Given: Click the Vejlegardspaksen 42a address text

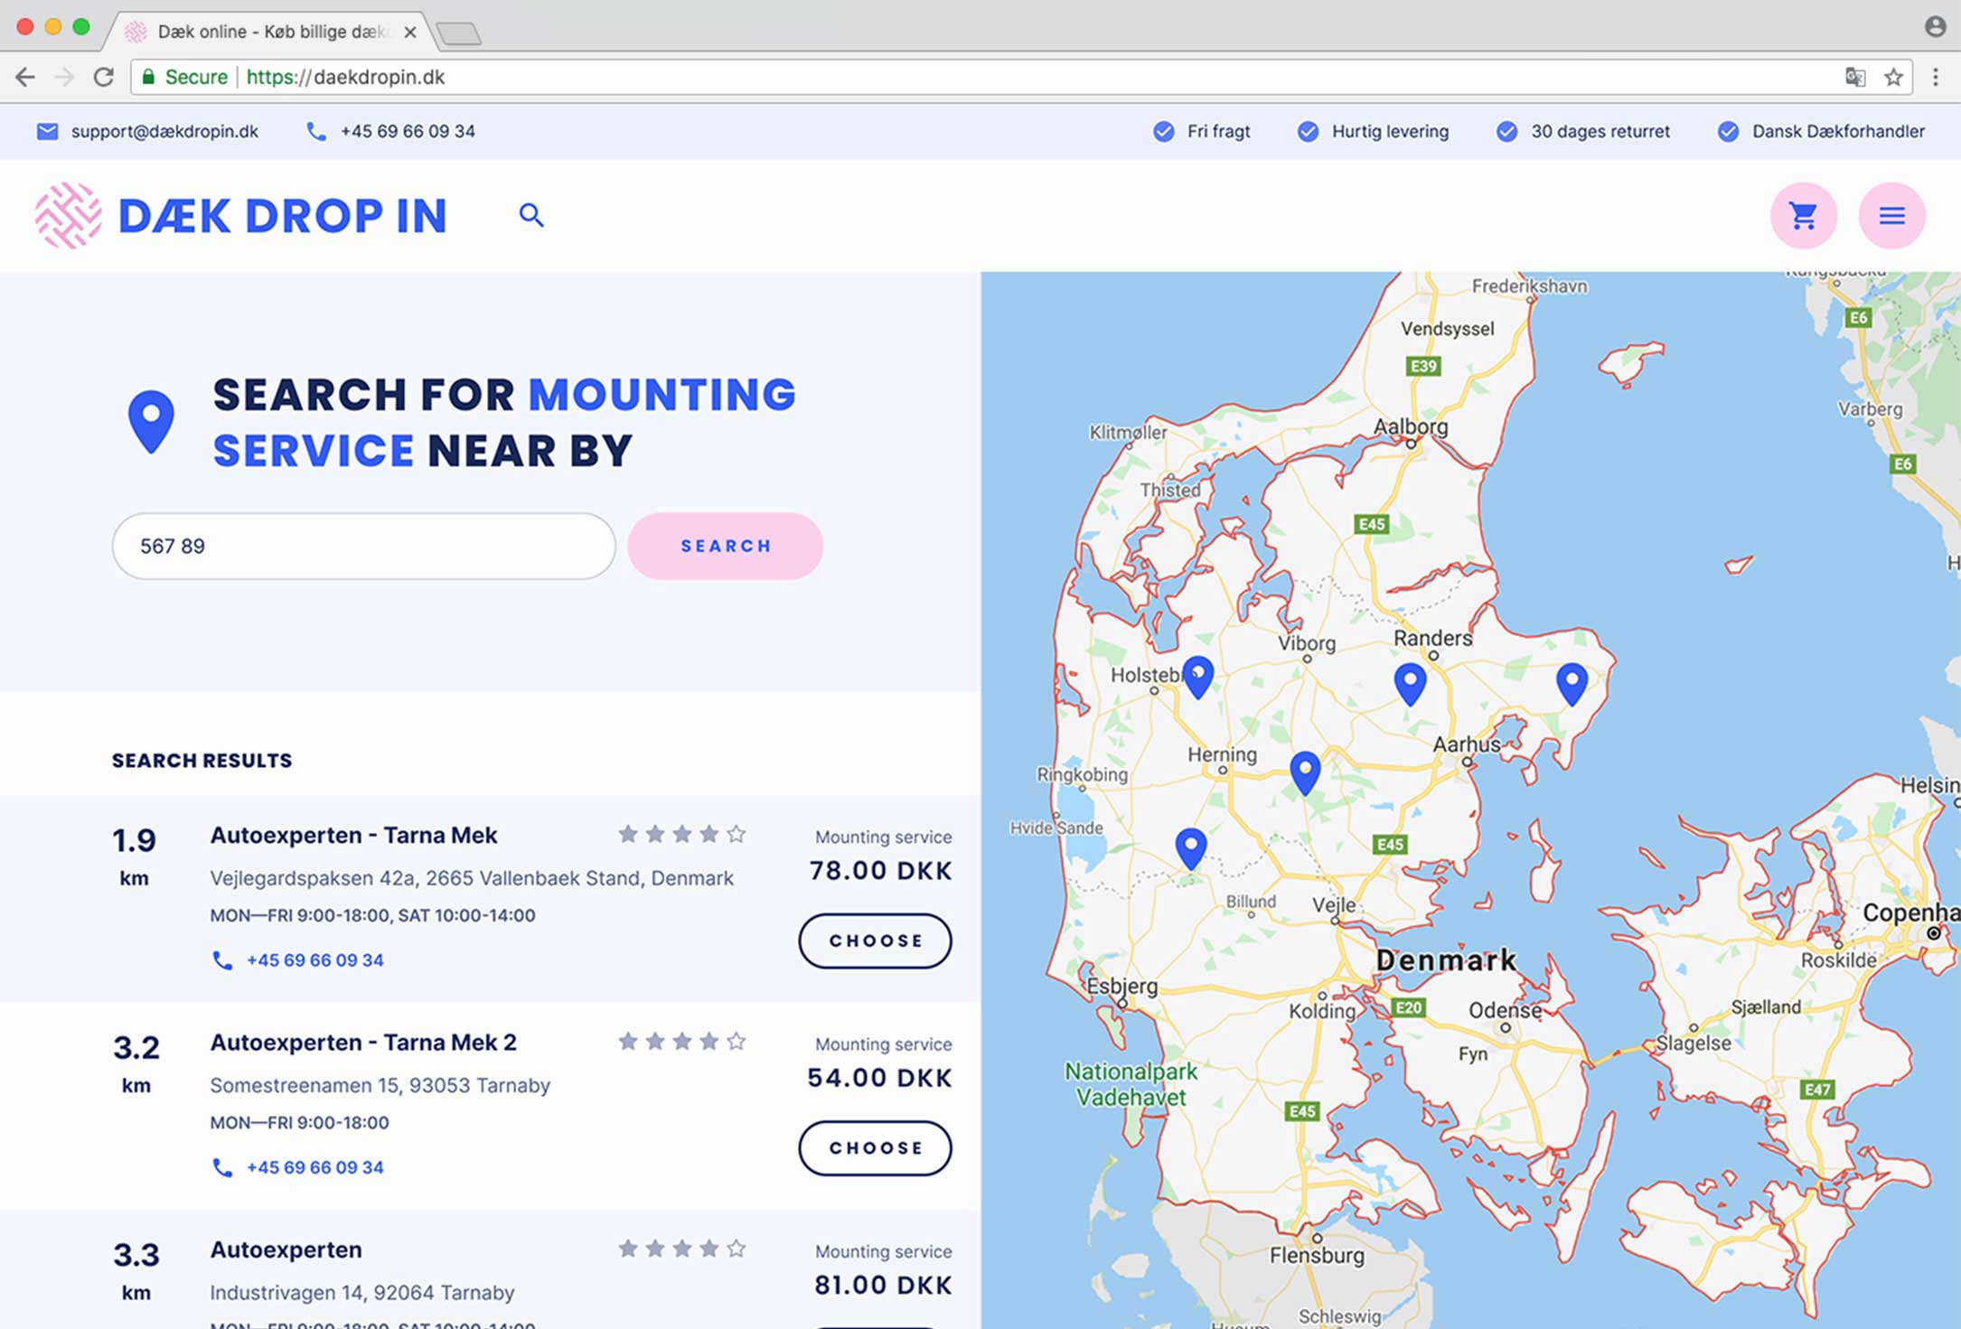Looking at the screenshot, I should (x=472, y=878).
